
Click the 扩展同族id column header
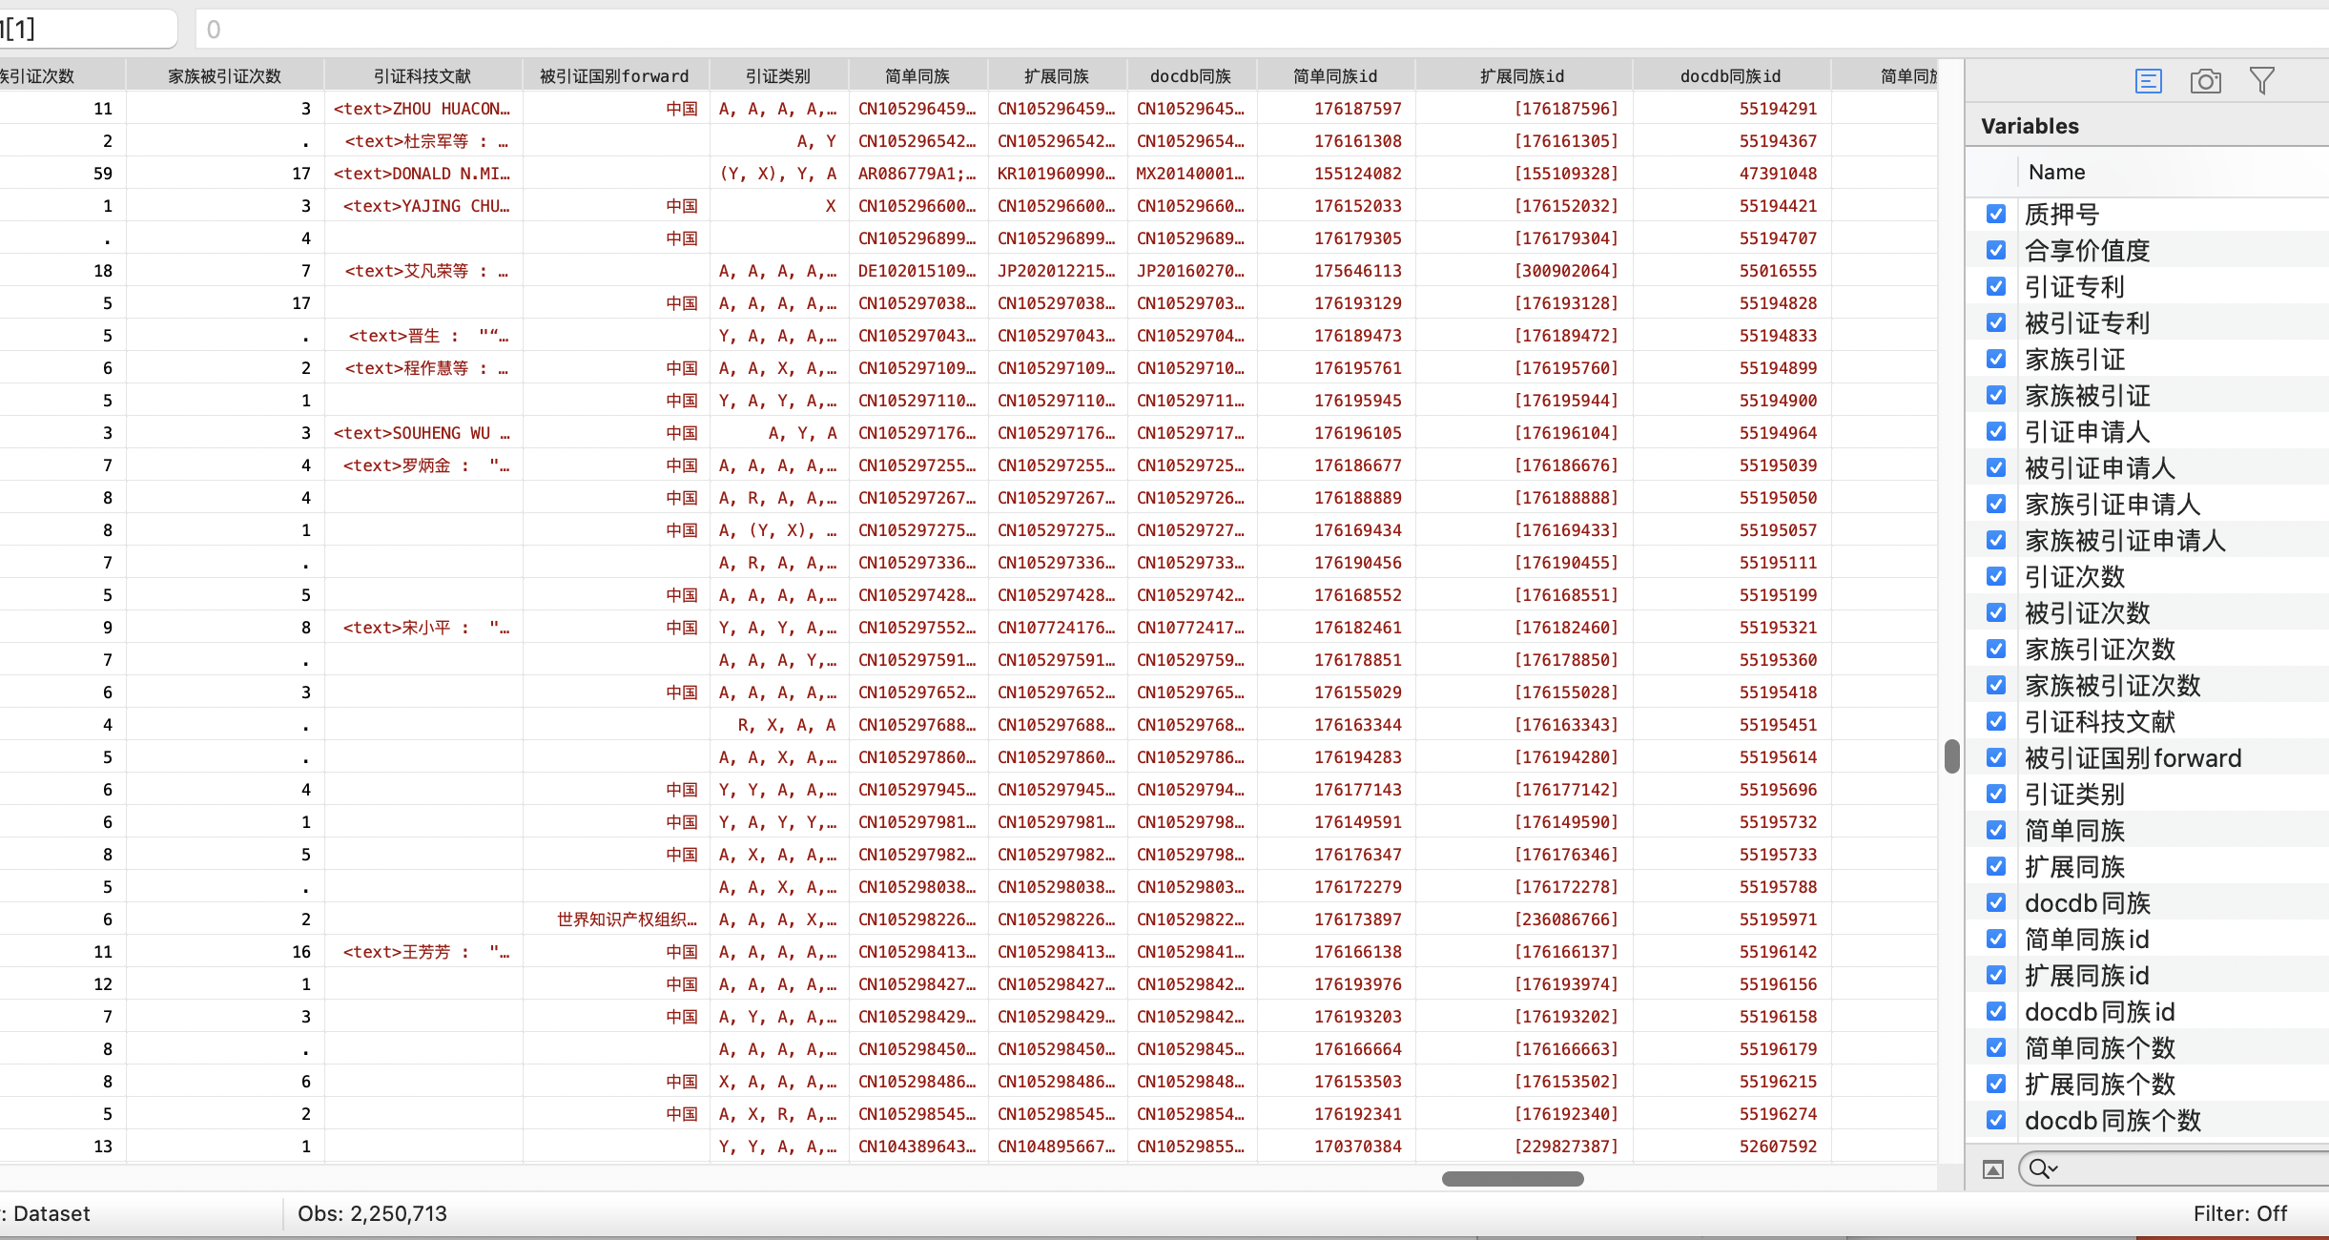(x=1522, y=76)
